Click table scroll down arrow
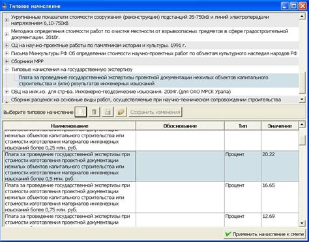 (302, 223)
